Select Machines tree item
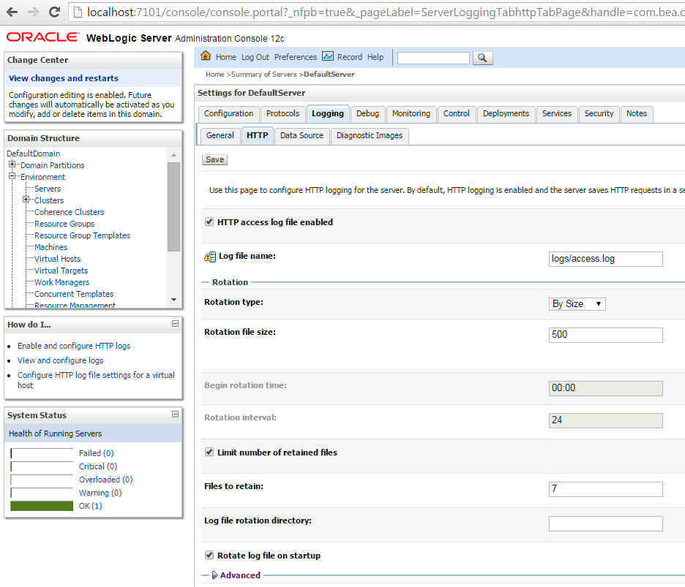 pyautogui.click(x=50, y=247)
